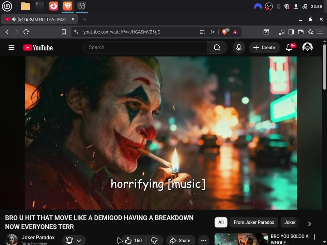Switch to the OBS Studio taskbar icon
Image resolution: width=327 pixels, height=245 pixels.
pyautogui.click(x=81, y=6)
